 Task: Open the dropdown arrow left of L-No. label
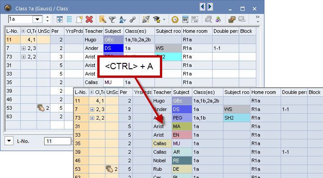click(x=9, y=141)
